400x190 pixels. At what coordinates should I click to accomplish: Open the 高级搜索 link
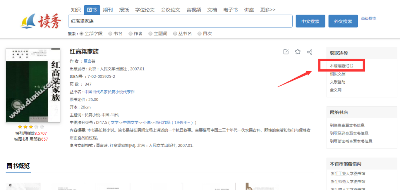(369, 18)
